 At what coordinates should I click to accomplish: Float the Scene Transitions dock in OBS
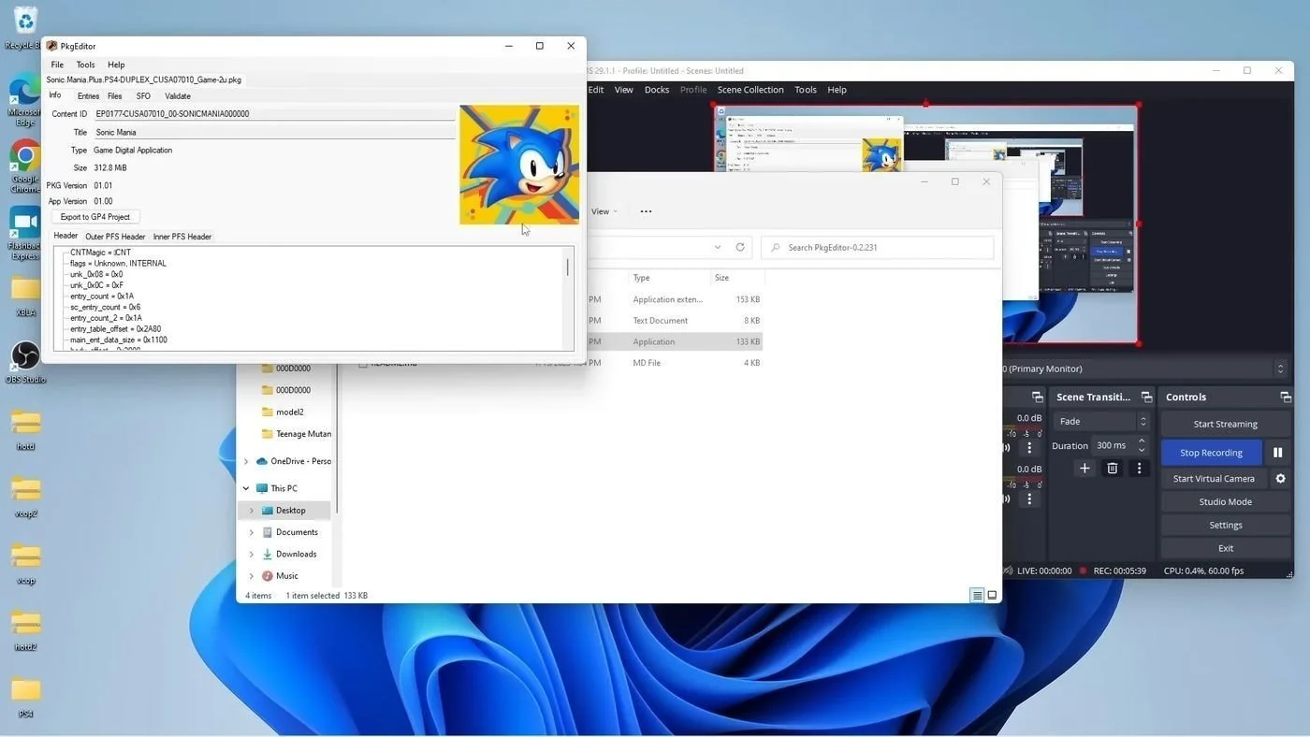tap(1146, 397)
